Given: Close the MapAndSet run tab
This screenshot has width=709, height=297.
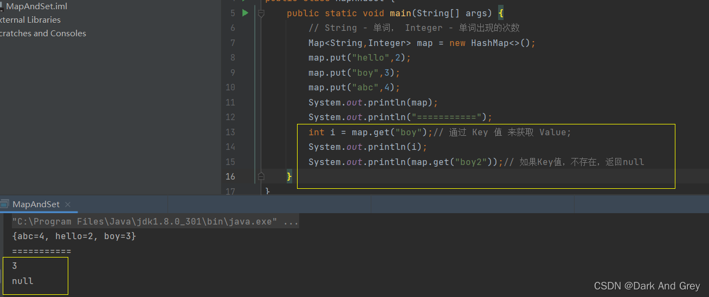Looking at the screenshot, I should pos(68,204).
